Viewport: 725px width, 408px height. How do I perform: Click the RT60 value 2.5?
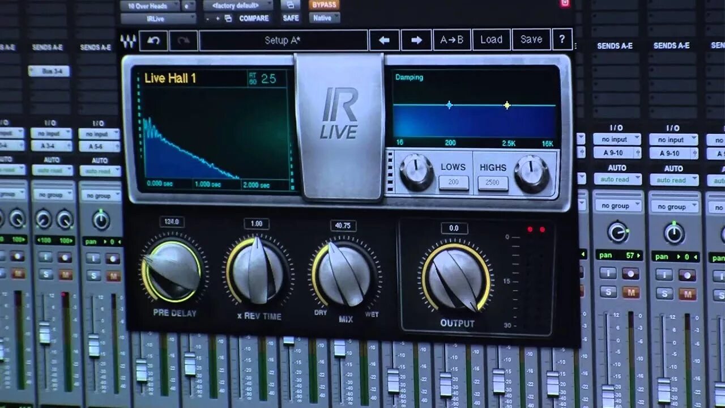point(268,79)
